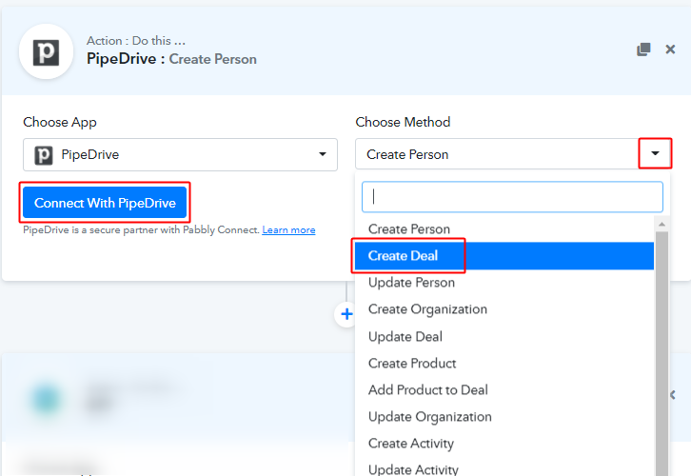
Task: Click the blue plus add-step icon
Action: [346, 314]
